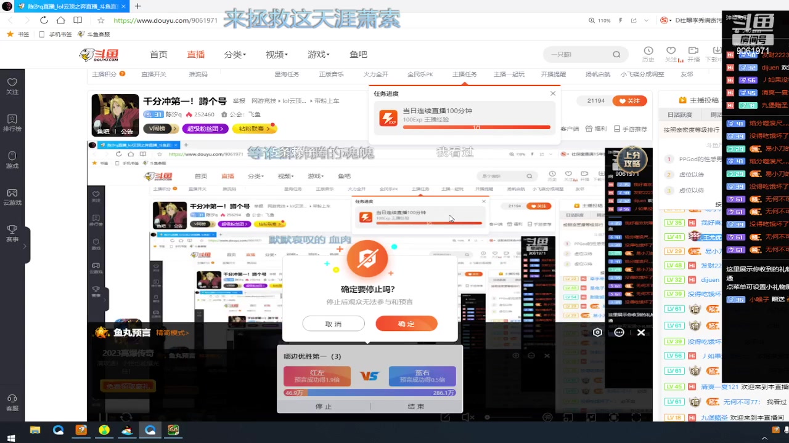Go to 鱼吧 in main navigation

pyautogui.click(x=358, y=54)
